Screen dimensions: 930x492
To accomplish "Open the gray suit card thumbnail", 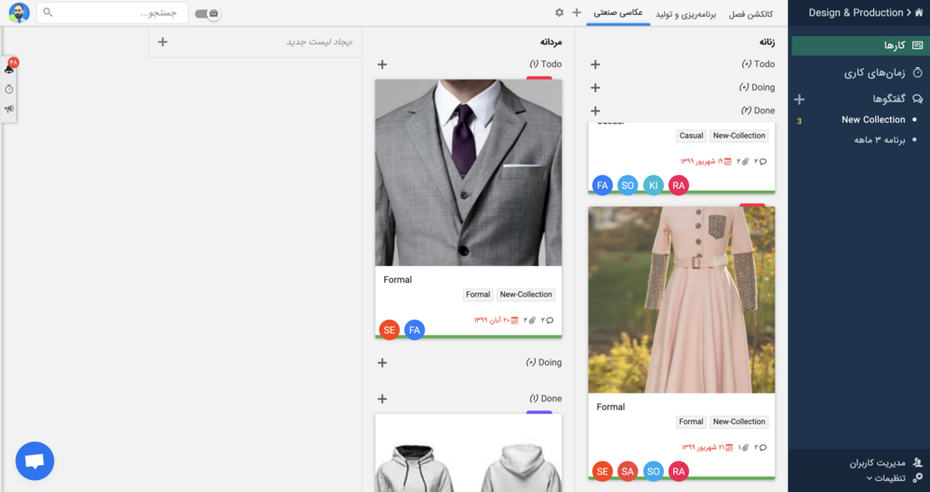I will [469, 173].
